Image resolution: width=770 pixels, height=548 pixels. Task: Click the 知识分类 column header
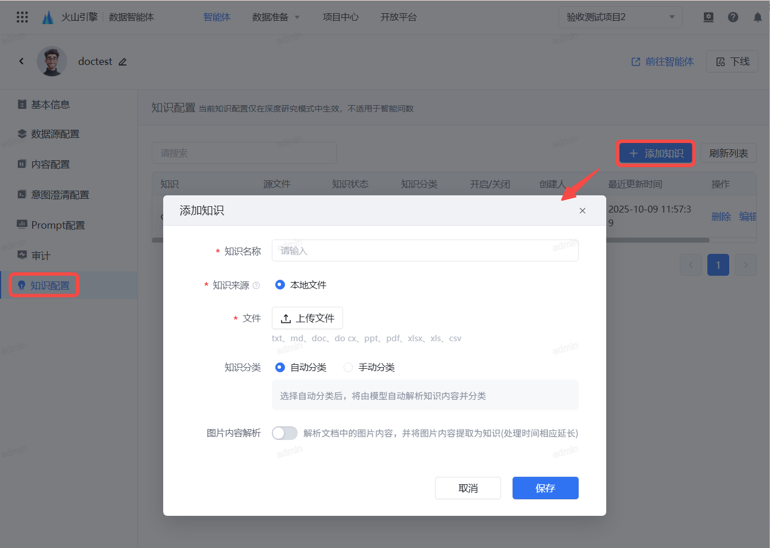click(x=419, y=184)
